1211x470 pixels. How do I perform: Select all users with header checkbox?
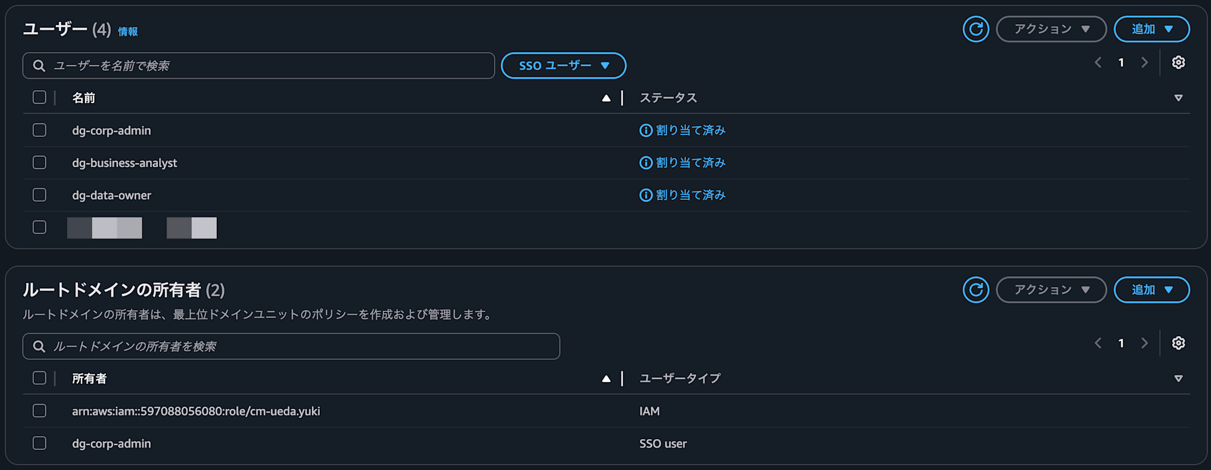39,98
